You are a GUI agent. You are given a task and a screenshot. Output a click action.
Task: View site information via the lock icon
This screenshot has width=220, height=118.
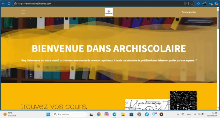(x=15, y=3)
